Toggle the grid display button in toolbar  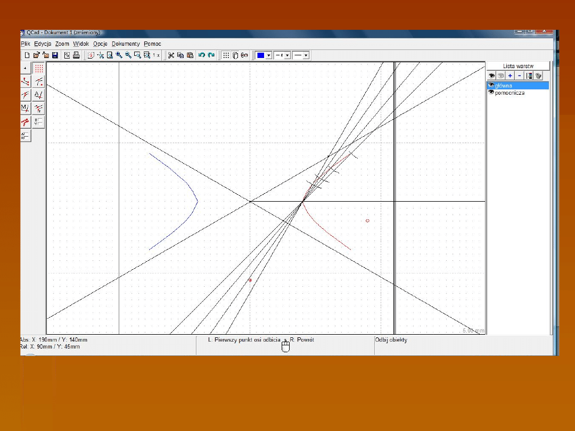click(226, 55)
